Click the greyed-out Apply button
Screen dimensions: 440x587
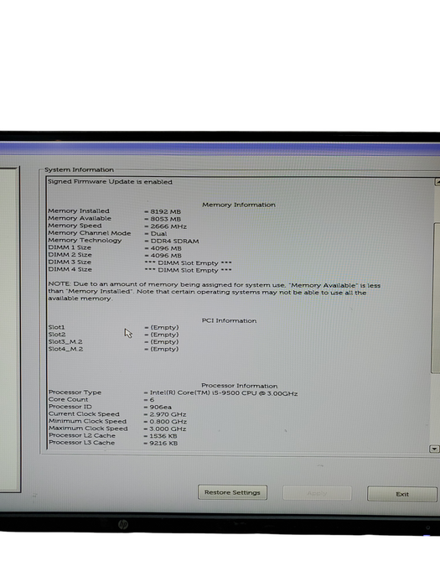pyautogui.click(x=317, y=493)
